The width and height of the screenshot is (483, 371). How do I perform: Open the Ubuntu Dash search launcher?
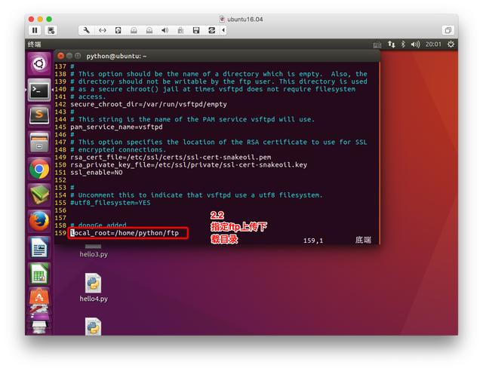pos(39,64)
